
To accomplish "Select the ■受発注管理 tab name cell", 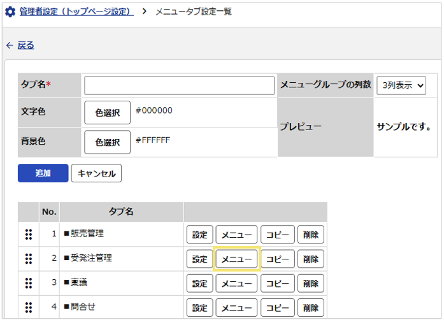I will click(x=122, y=258).
